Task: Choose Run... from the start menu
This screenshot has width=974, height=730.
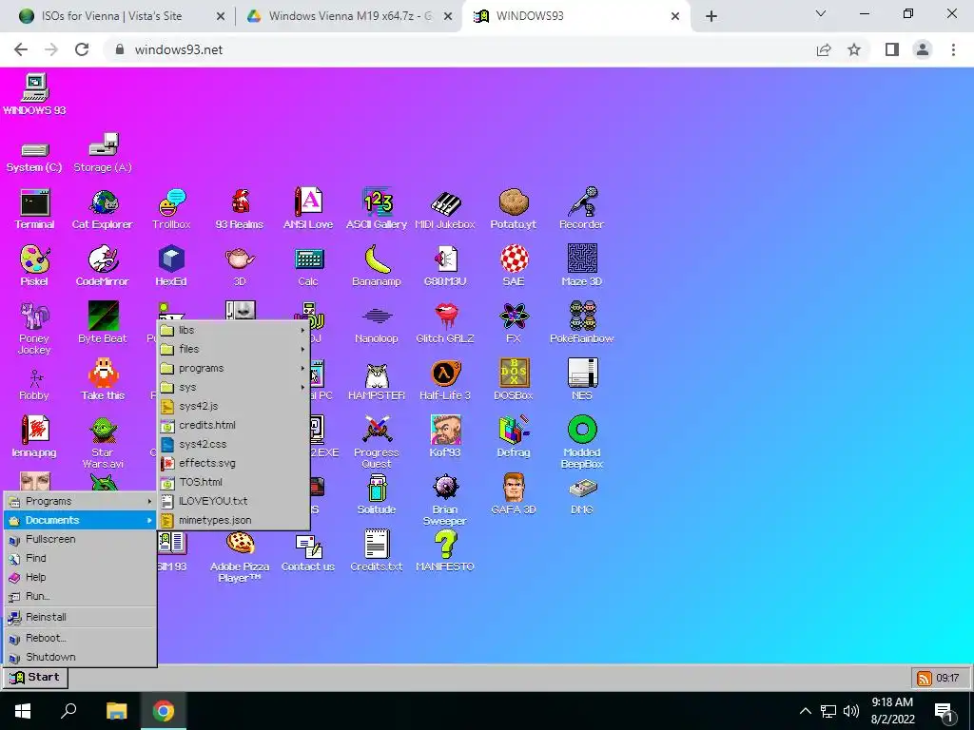Action: [x=80, y=596]
